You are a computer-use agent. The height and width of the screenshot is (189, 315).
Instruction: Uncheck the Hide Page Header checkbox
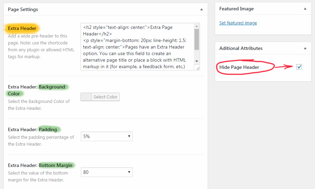pyautogui.click(x=299, y=67)
